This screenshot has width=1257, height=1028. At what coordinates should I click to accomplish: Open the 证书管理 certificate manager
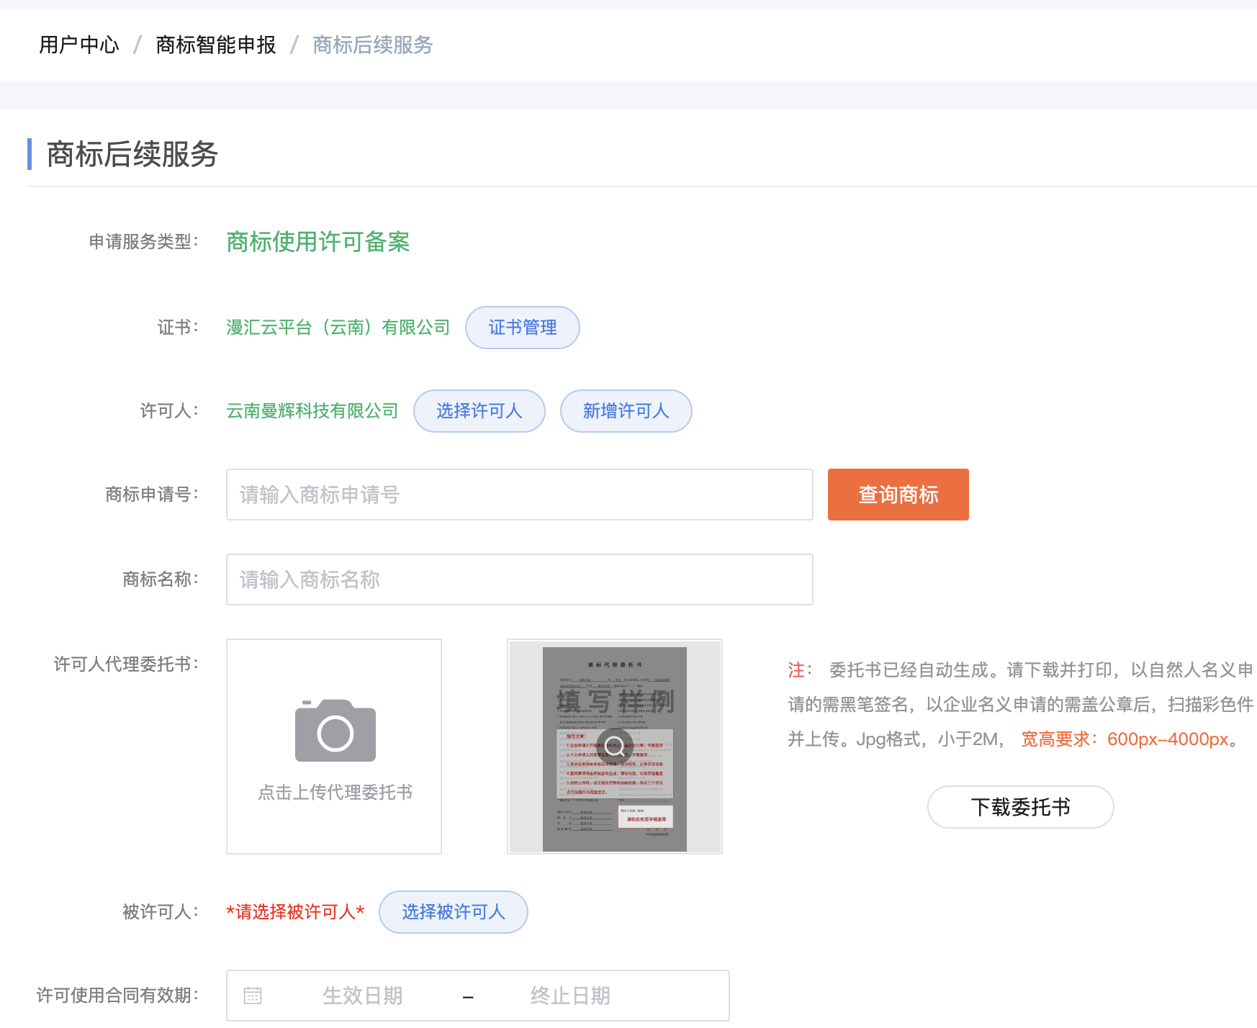pyautogui.click(x=522, y=328)
